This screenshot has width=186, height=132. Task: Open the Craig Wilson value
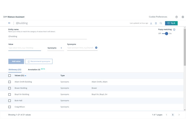point(20,107)
